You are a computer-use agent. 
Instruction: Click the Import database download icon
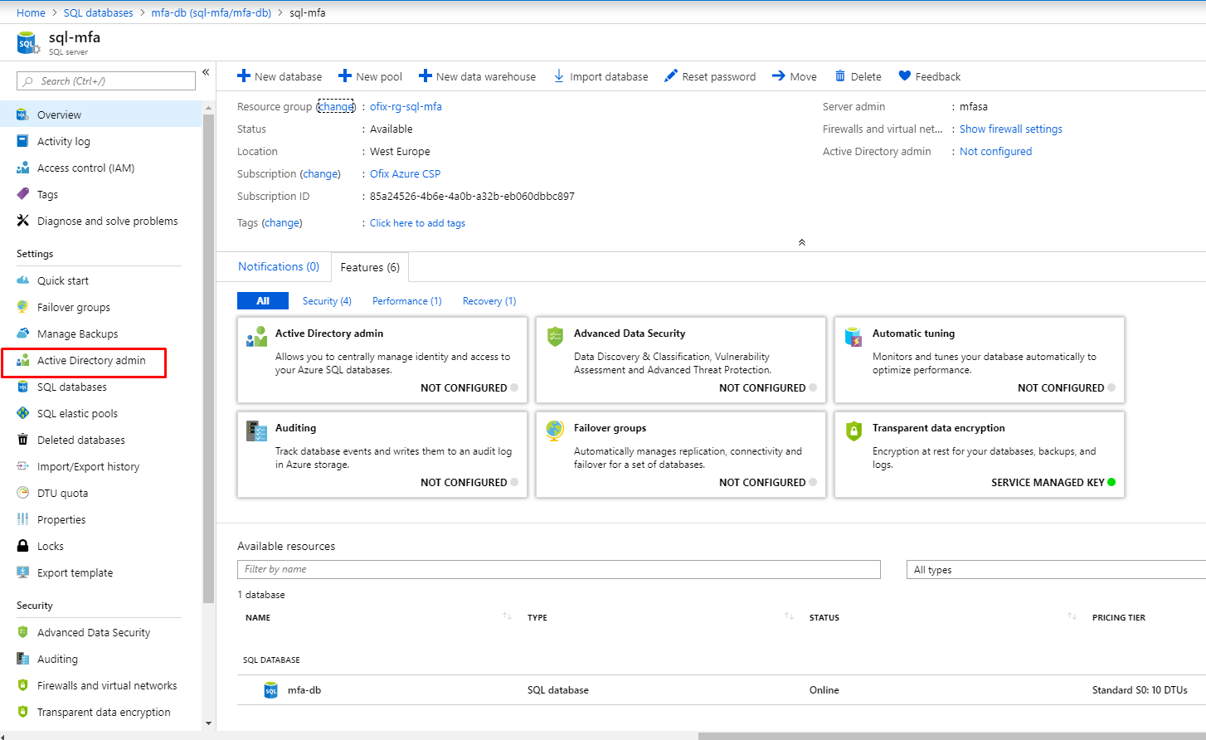coord(559,76)
